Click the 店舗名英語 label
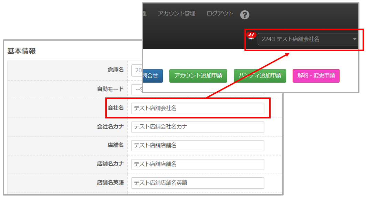Viewport: 366px width, 198px height. click(111, 183)
